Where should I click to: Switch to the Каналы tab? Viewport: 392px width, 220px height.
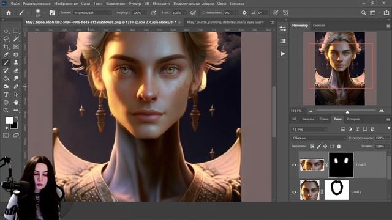click(307, 119)
